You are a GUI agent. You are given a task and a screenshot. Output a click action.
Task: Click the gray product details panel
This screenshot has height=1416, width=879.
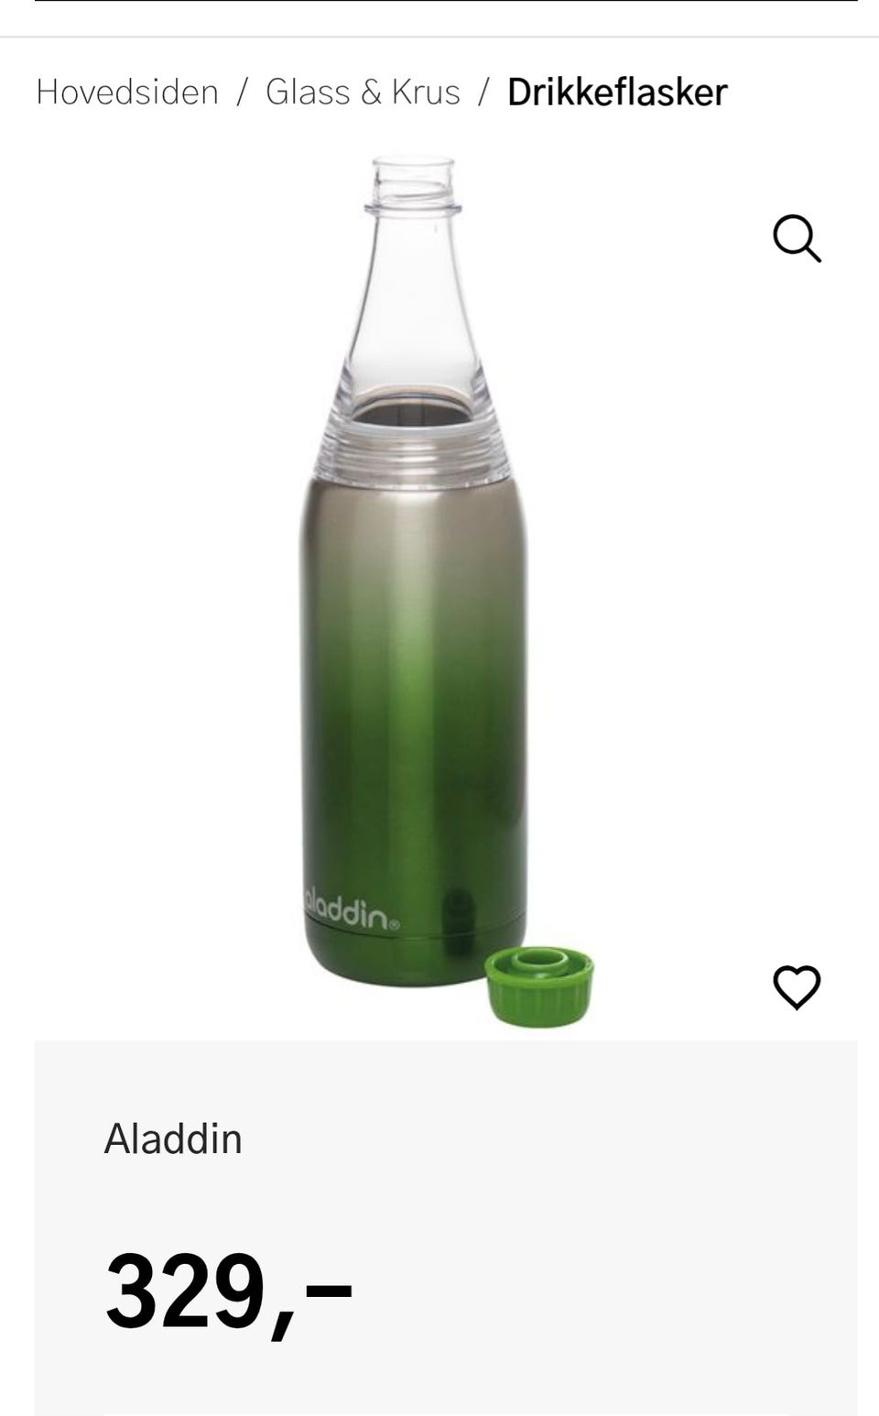[446, 1227]
